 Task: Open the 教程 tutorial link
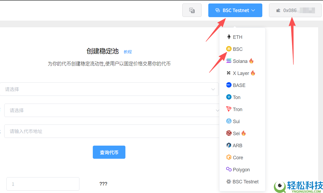point(128,52)
